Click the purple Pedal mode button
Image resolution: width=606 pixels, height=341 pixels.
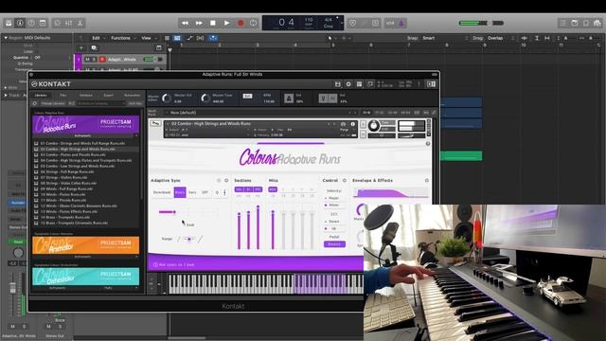[x=334, y=244]
